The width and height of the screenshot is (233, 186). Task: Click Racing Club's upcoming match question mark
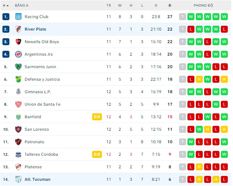click(183, 17)
